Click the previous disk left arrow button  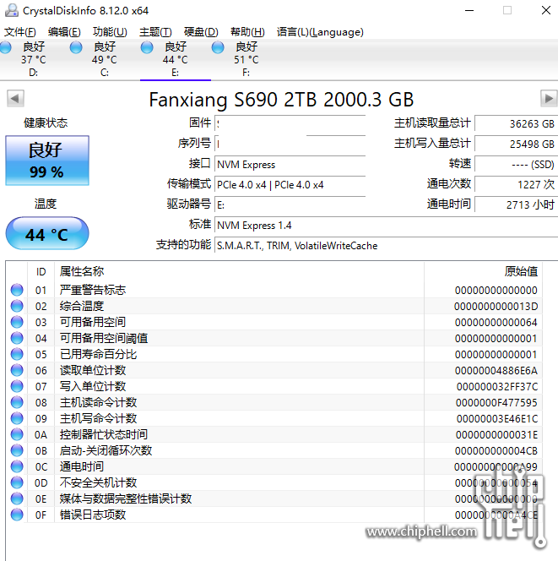click(x=15, y=98)
